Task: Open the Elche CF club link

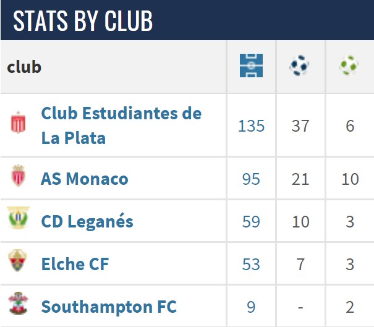Action: tap(75, 264)
